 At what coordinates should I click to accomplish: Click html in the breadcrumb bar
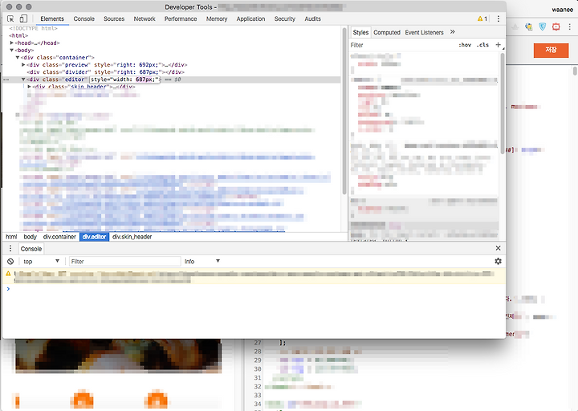11,237
